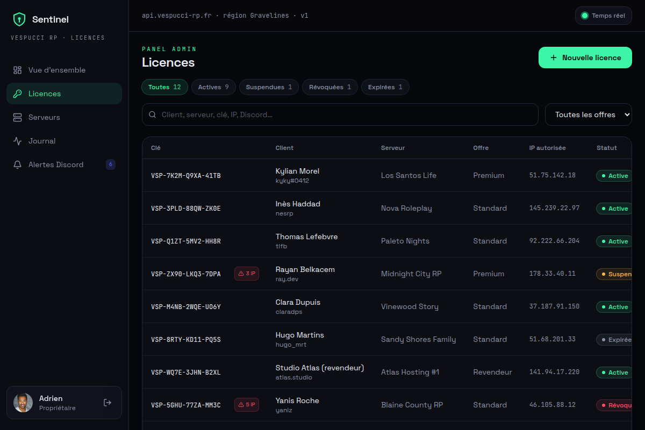Open the Serveurs section

coord(64,117)
